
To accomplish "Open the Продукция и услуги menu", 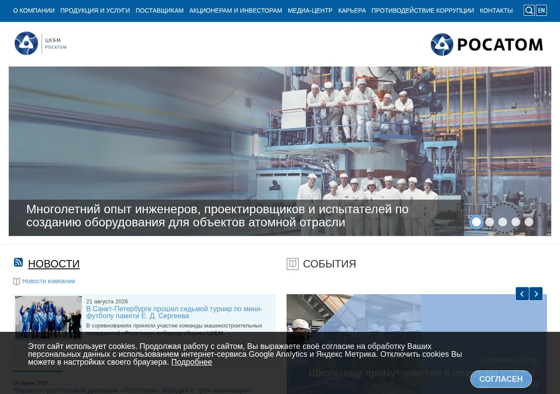I will click(x=95, y=10).
